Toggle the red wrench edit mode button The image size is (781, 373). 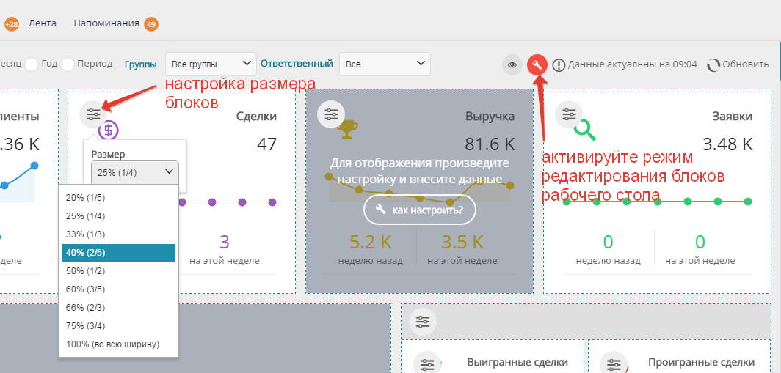[x=537, y=64]
